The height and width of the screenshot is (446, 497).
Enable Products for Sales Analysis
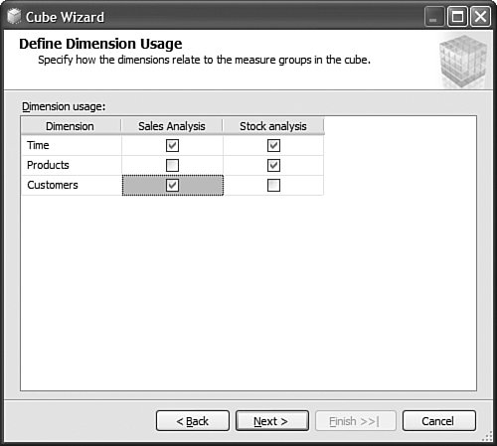point(172,165)
